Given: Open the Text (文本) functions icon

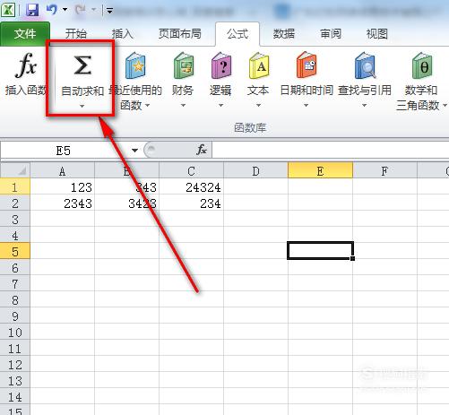Looking at the screenshot, I should 259,65.
